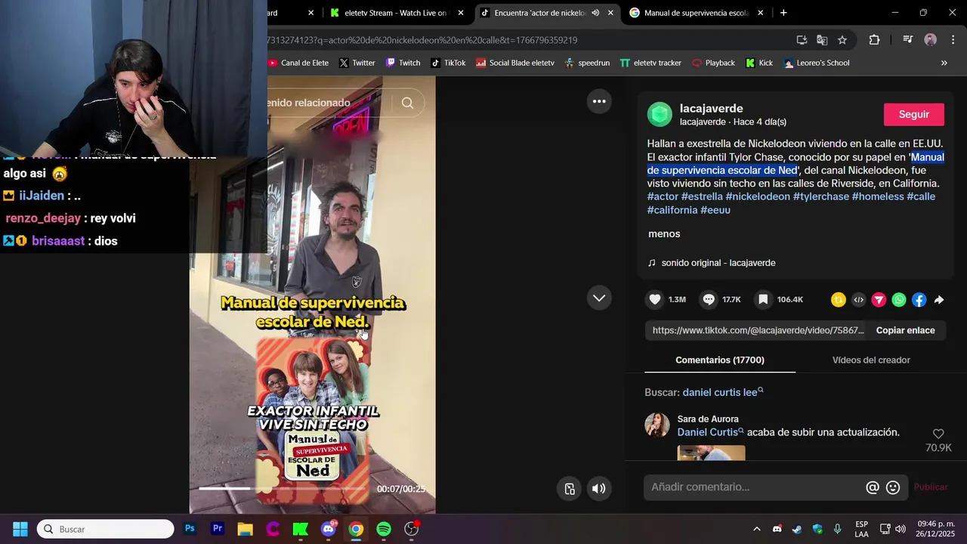Like Sara de Aurora's comment

pyautogui.click(x=938, y=434)
